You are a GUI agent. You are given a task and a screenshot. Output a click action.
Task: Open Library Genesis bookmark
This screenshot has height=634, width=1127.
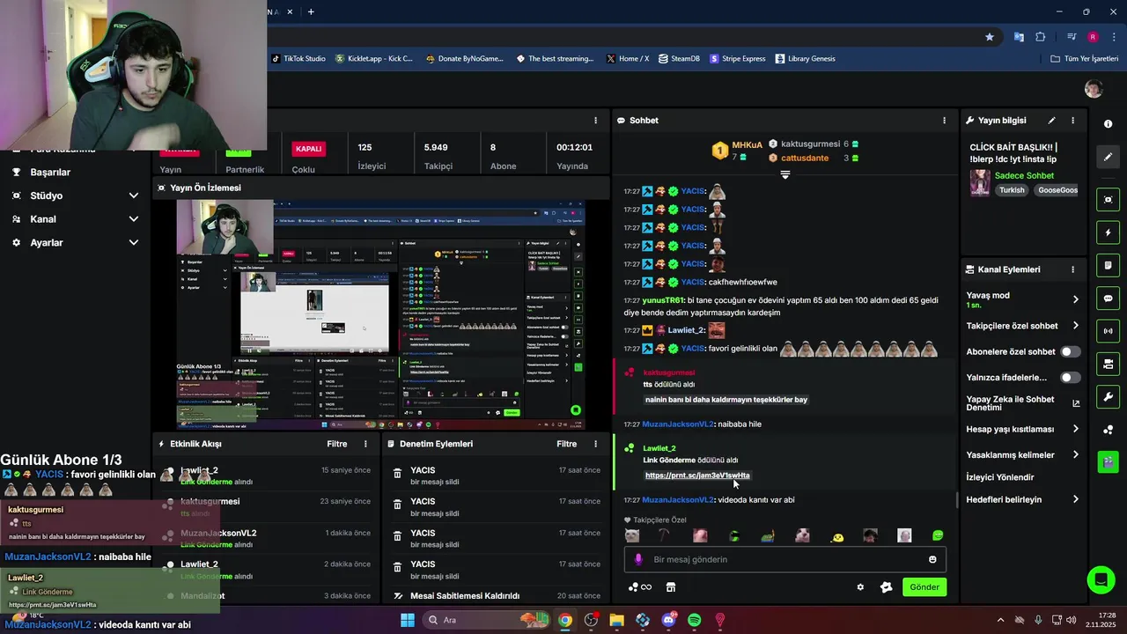click(805, 59)
